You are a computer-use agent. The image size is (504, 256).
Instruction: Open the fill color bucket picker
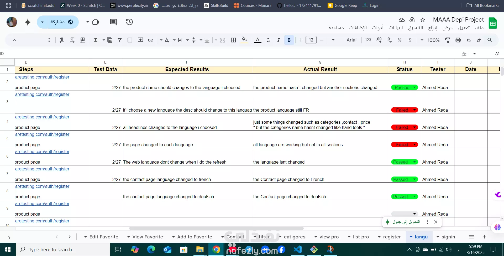click(244, 40)
